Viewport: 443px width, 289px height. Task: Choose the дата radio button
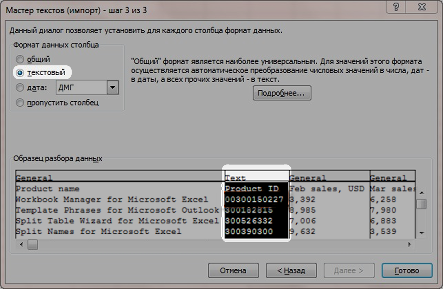coord(20,88)
